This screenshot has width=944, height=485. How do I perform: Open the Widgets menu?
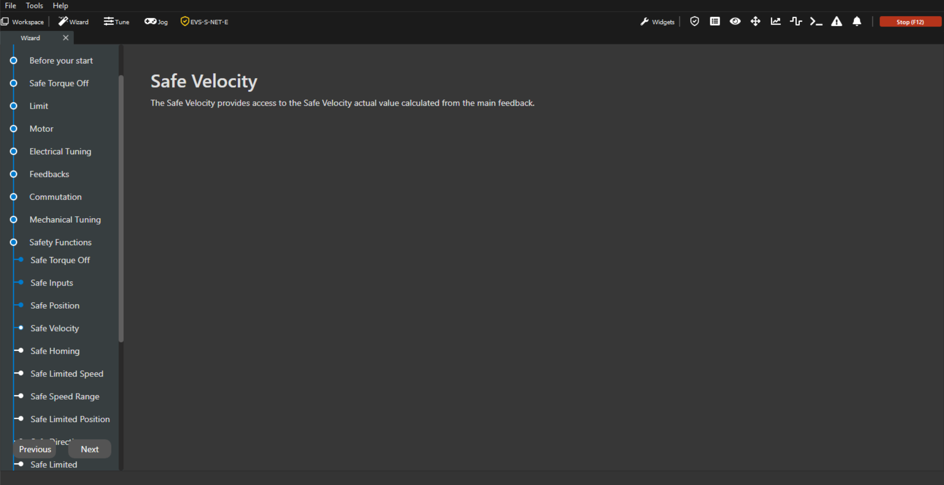(658, 22)
